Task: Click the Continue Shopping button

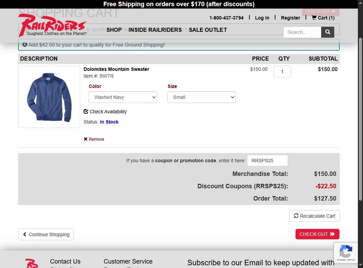Action: click(x=46, y=234)
